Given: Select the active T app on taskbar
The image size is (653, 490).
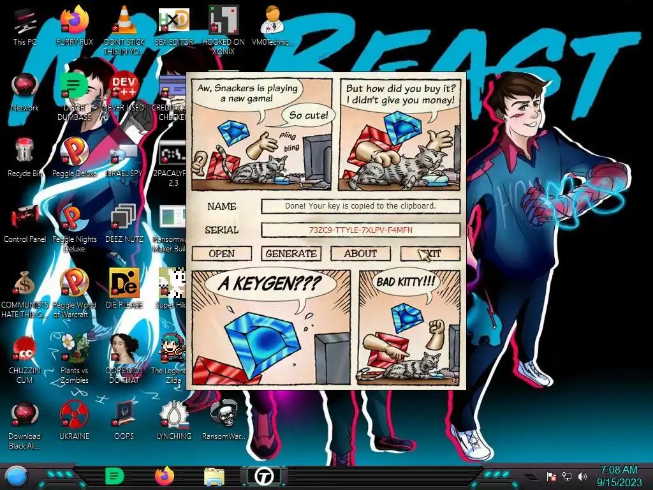Looking at the screenshot, I should (264, 476).
